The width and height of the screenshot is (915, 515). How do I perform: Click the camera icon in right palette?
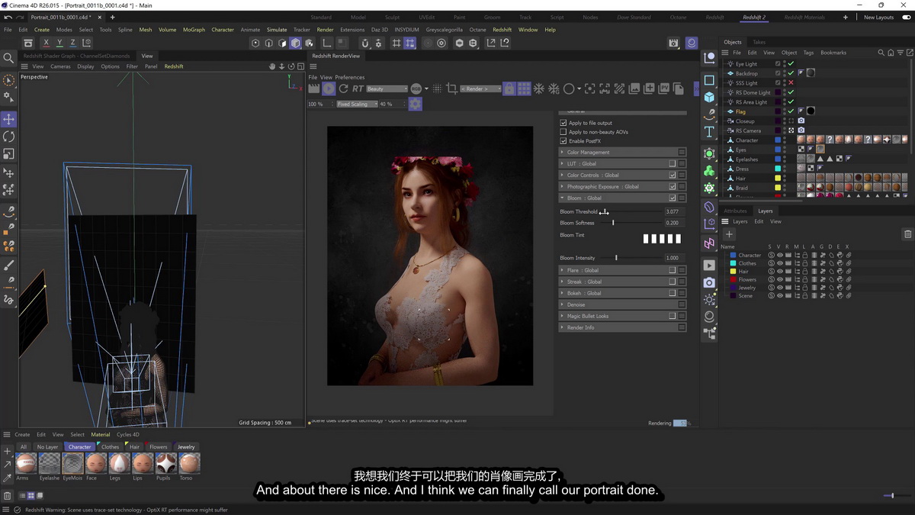pos(709,282)
